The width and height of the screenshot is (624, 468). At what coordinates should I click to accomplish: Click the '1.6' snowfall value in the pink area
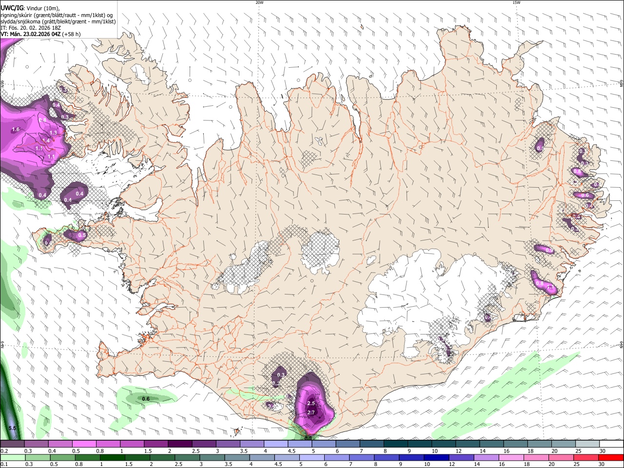tap(16, 129)
